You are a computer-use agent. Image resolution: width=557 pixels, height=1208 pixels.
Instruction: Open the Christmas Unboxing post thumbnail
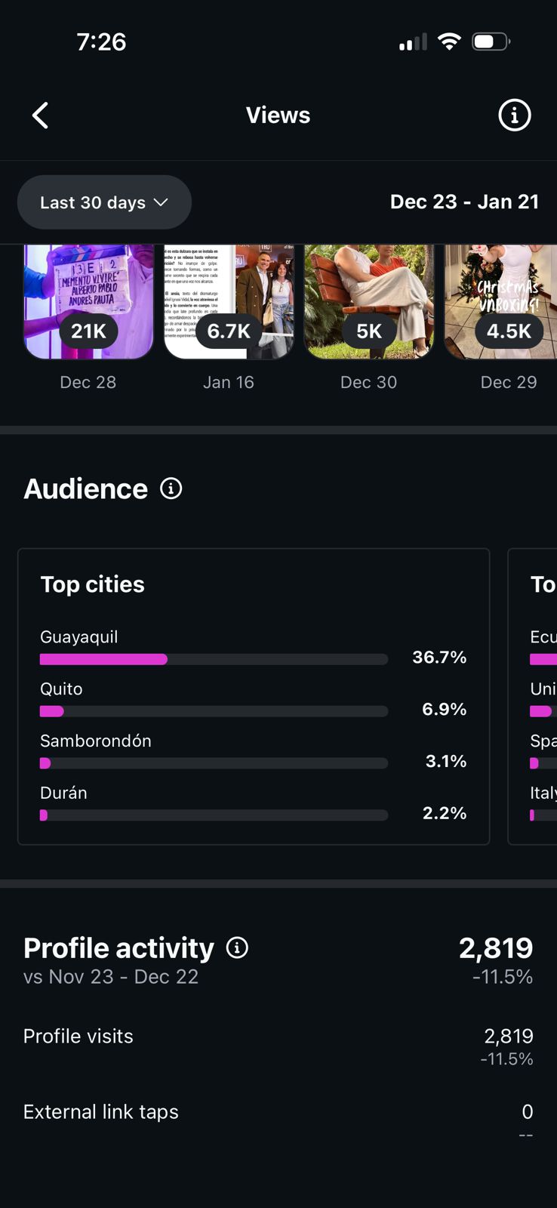501,302
